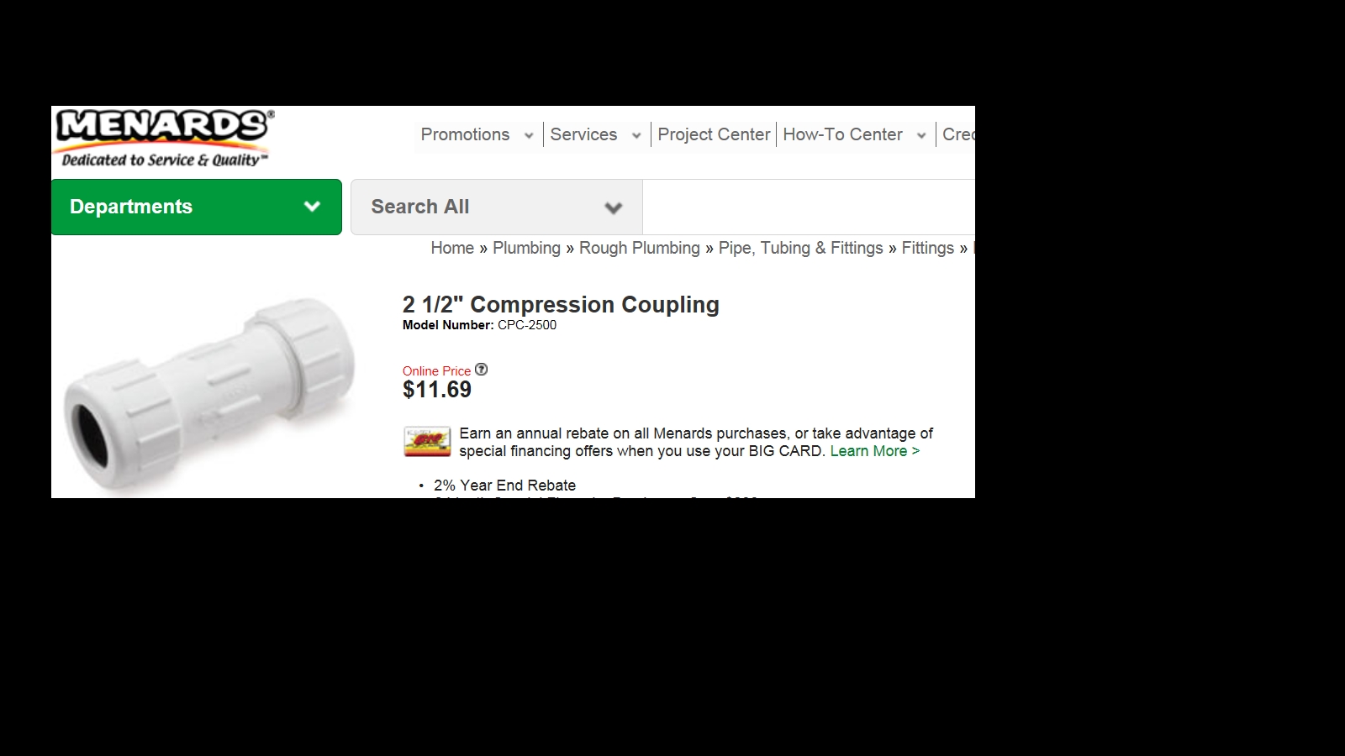This screenshot has width=1345, height=756.
Task: Go to Home breadcrumb link
Action: point(452,248)
